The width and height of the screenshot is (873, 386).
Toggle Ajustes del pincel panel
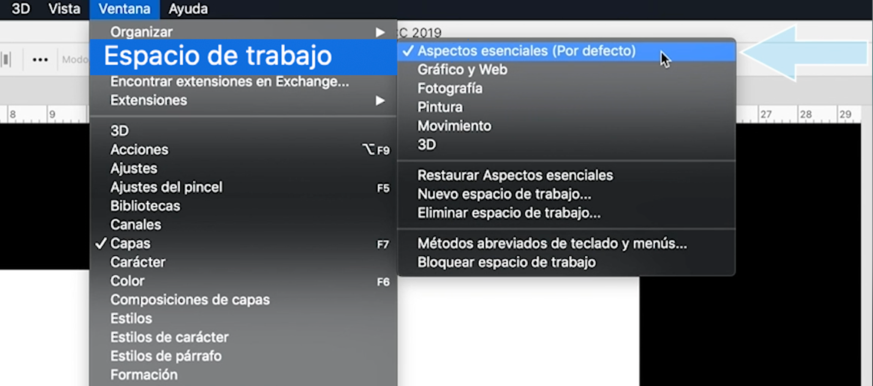coord(244,187)
